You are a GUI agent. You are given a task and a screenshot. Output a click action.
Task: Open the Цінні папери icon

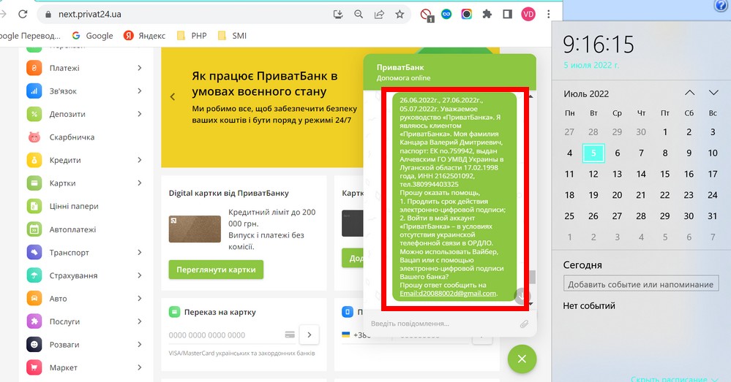coord(34,206)
